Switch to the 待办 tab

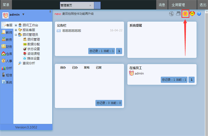[x=63, y=68]
